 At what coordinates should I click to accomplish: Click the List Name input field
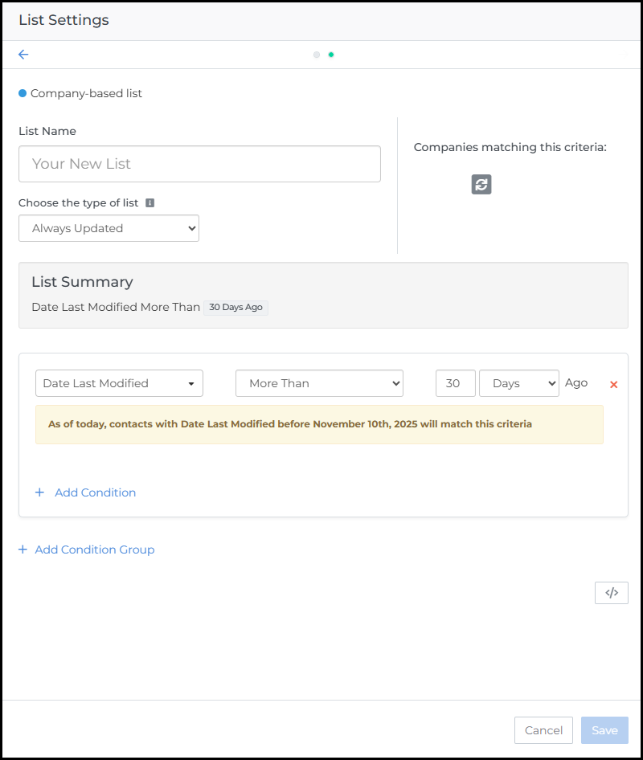coord(199,164)
